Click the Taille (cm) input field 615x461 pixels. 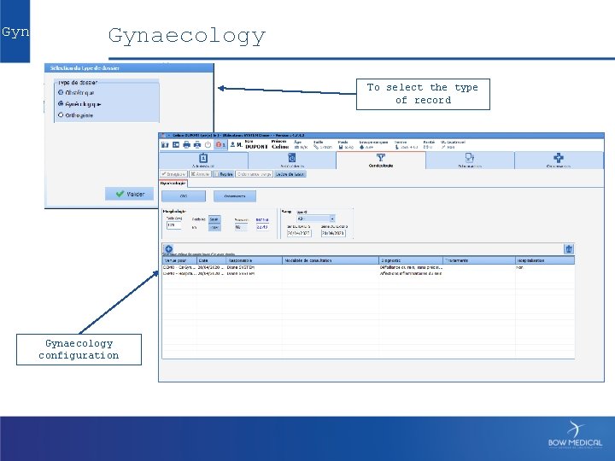[173, 225]
